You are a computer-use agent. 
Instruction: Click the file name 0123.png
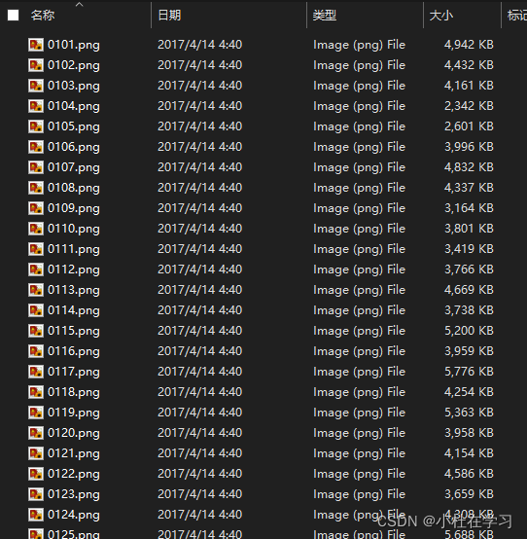(x=74, y=494)
